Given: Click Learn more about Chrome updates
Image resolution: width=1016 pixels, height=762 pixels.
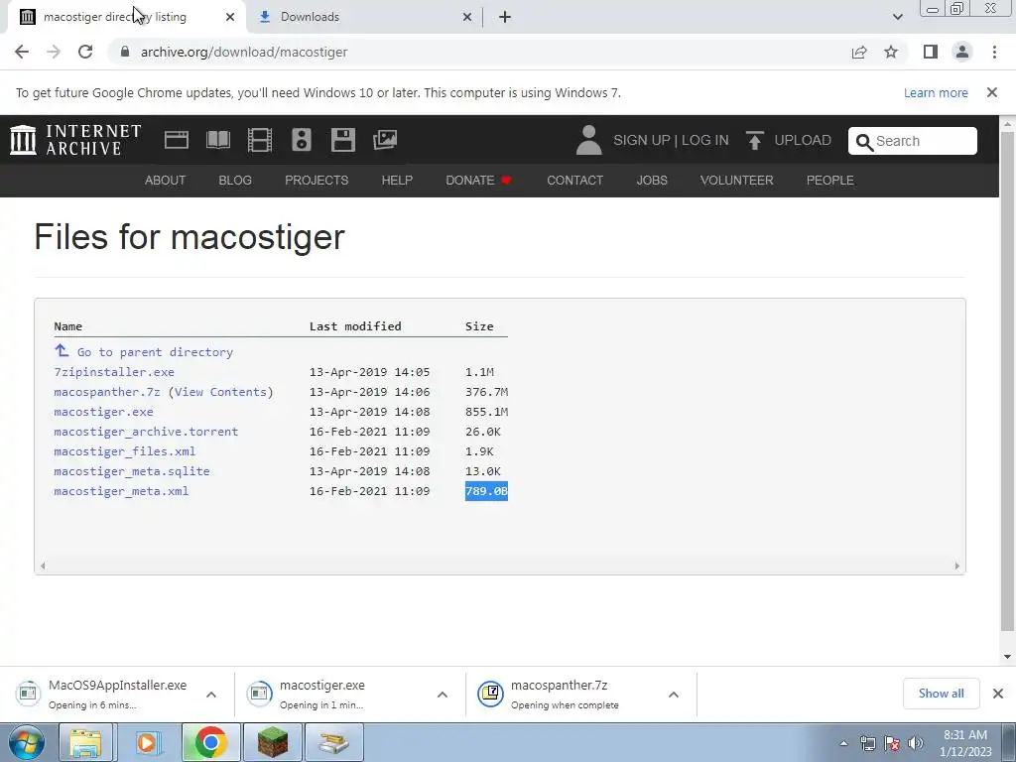Looking at the screenshot, I should 936,92.
